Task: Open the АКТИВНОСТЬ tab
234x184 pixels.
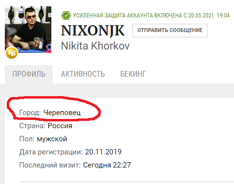Action: pos(83,74)
